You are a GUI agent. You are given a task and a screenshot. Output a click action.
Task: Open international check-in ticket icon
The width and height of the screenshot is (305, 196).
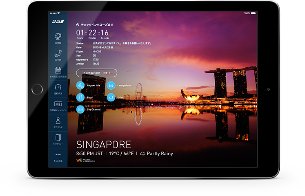click(58, 104)
